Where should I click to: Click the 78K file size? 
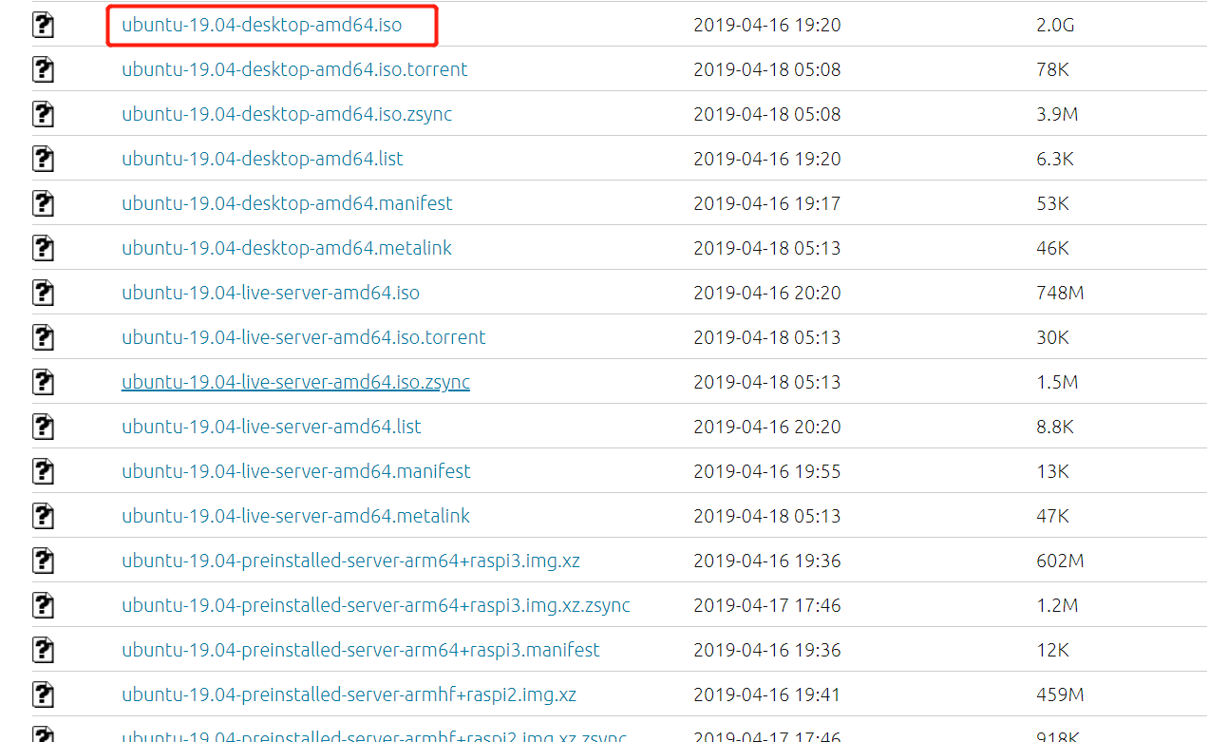[x=1052, y=69]
